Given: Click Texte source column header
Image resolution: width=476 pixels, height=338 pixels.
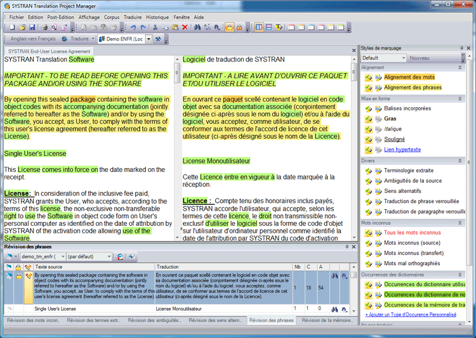Looking at the screenshot, I should (x=94, y=267).
